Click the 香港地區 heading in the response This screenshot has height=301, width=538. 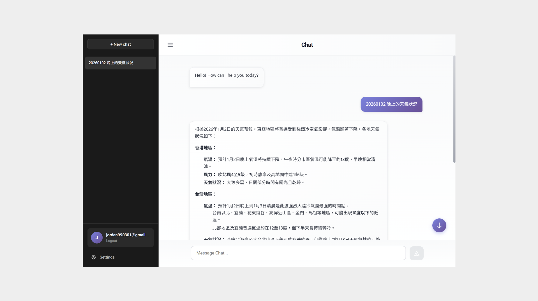(205, 148)
